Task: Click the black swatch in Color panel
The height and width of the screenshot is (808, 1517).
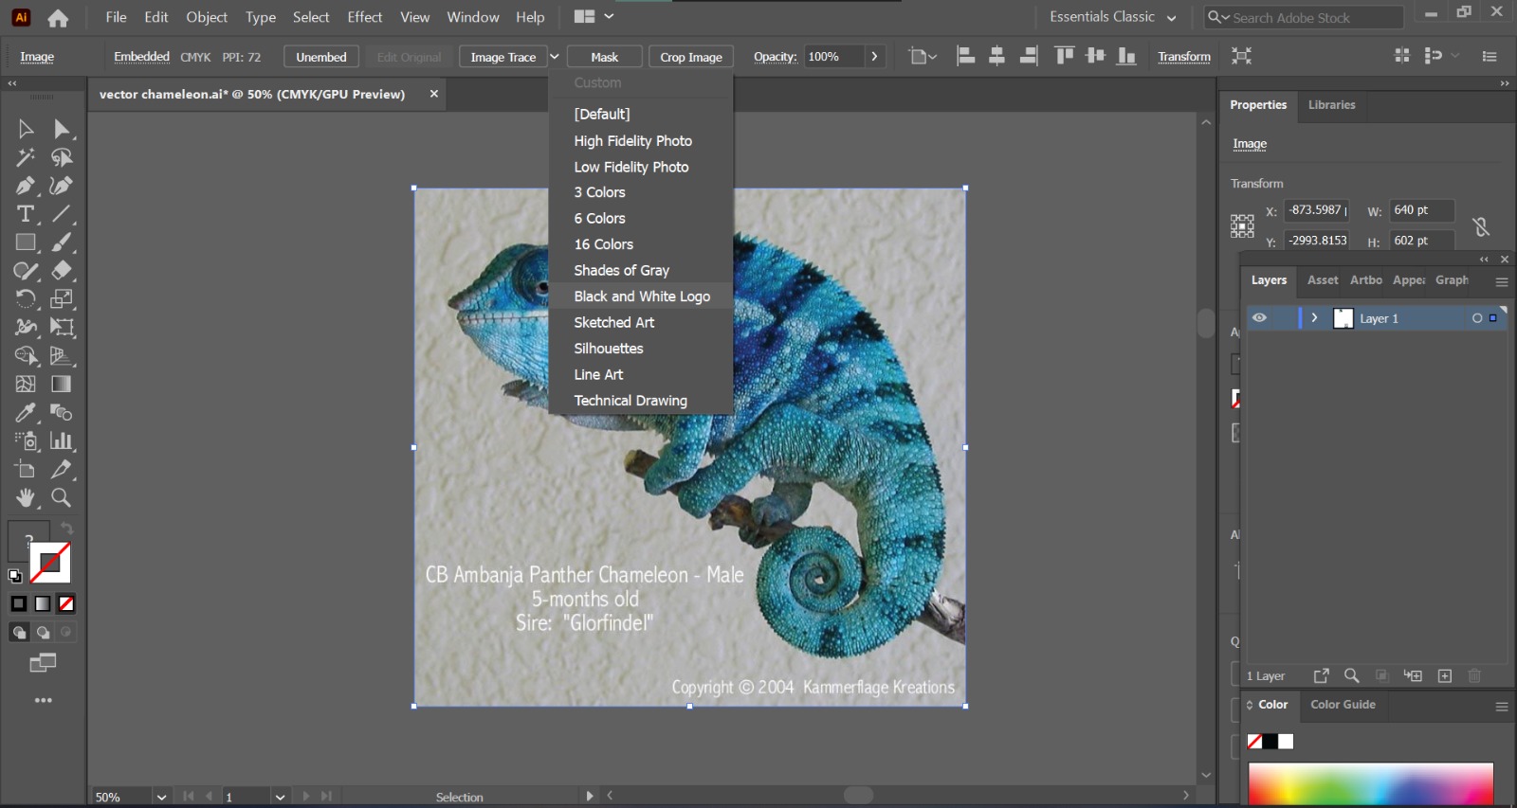Action: (x=1270, y=742)
